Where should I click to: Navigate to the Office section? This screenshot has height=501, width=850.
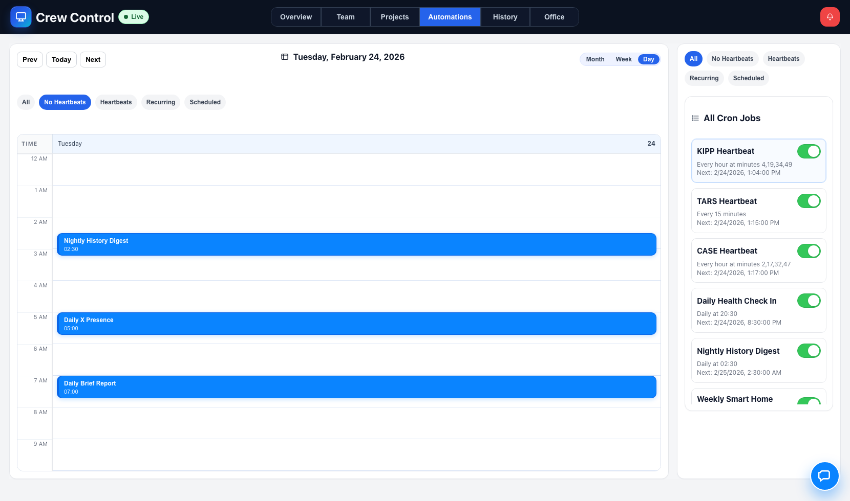pyautogui.click(x=554, y=16)
